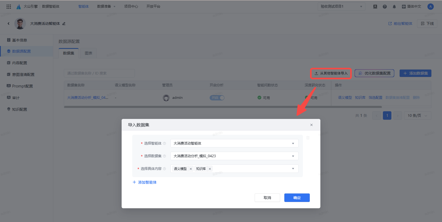Screen dimensions: 442x222
Task: Open Prompt配置 in the sidebar
Action: coord(26,86)
